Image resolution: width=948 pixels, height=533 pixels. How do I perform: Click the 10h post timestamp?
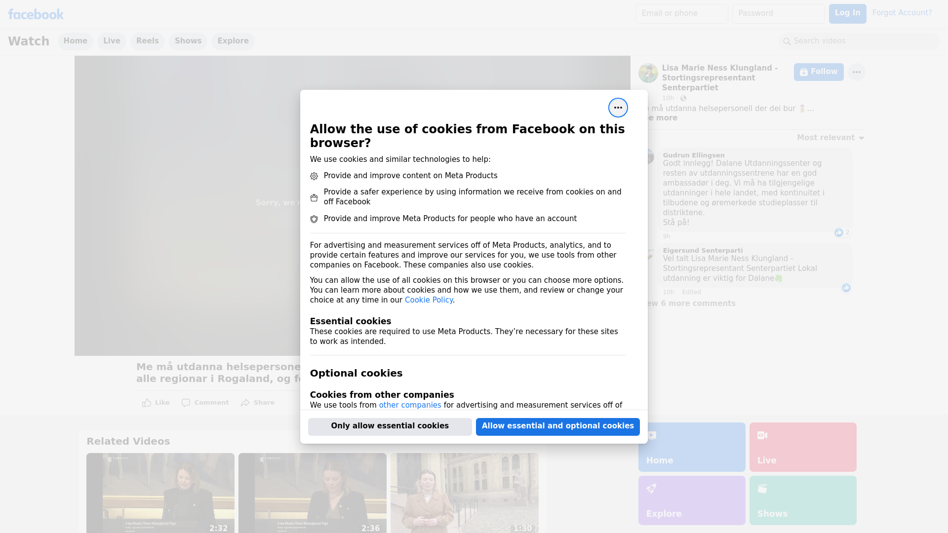pyautogui.click(x=668, y=98)
